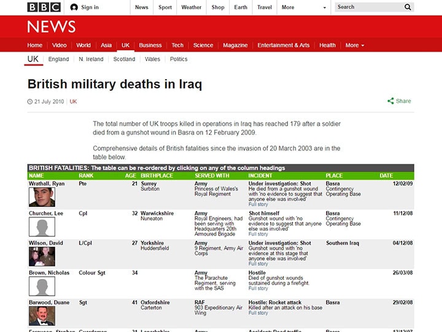Open Duane Barwood's photo thumbnail
Viewport: 442px width, 332px height.
(x=42, y=315)
